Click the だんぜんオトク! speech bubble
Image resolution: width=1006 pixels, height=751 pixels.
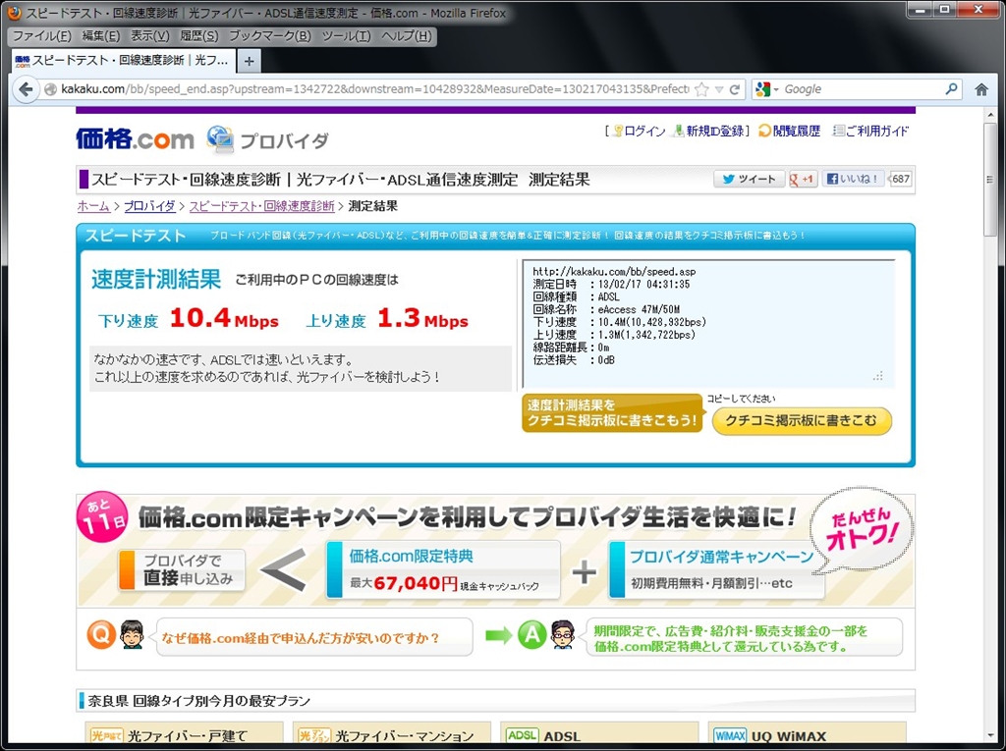(x=863, y=530)
